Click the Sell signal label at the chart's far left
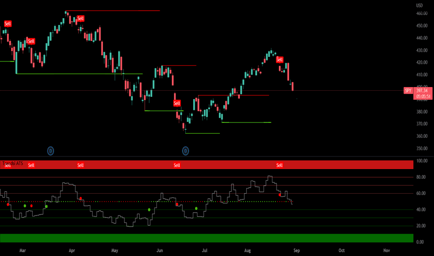 (7, 24)
